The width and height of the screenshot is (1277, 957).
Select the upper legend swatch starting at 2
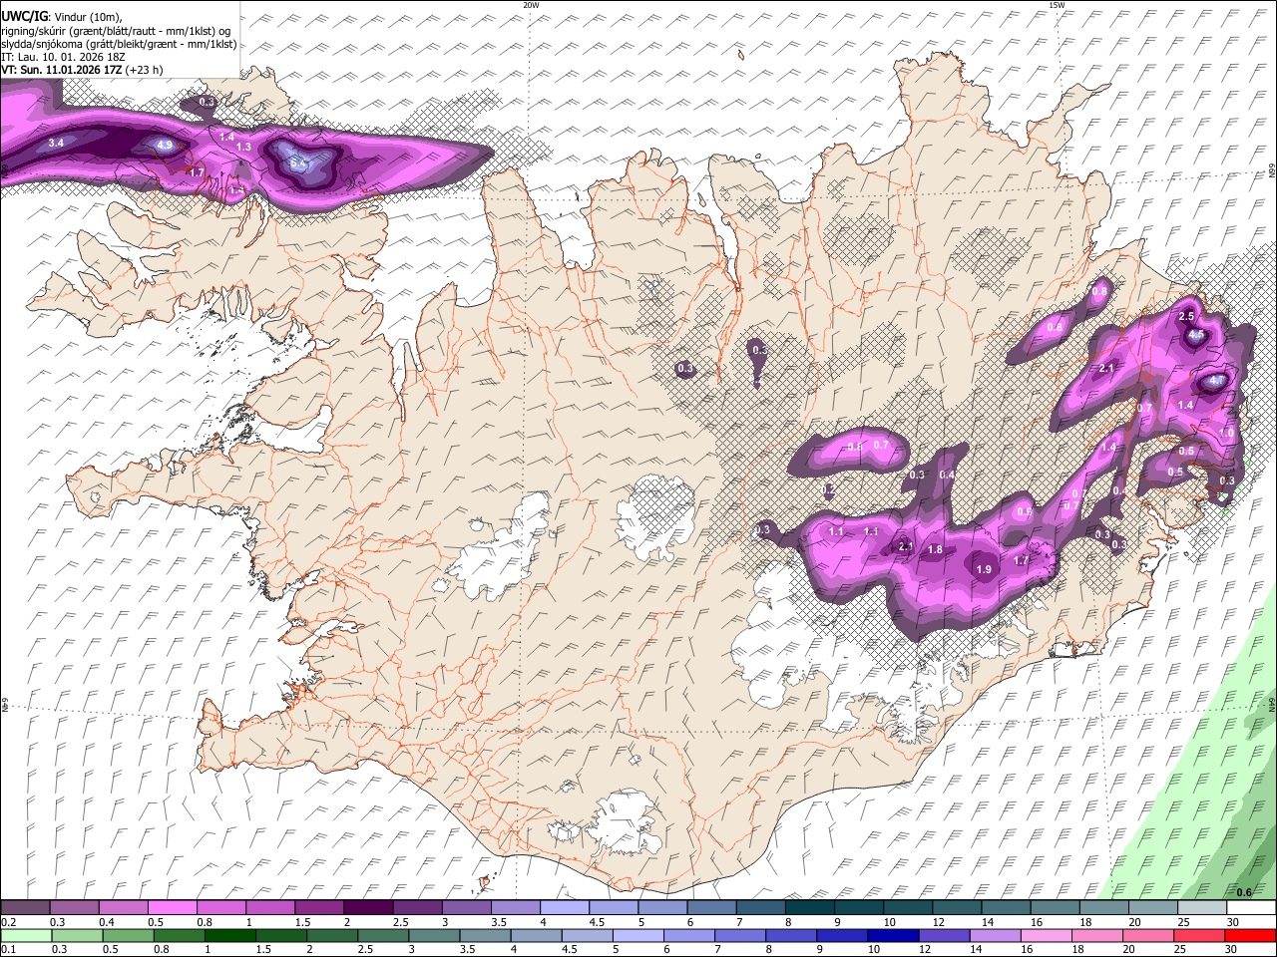click(x=368, y=908)
